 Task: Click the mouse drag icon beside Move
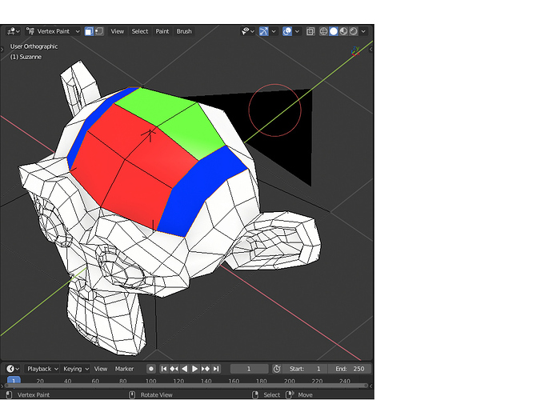tap(290, 395)
